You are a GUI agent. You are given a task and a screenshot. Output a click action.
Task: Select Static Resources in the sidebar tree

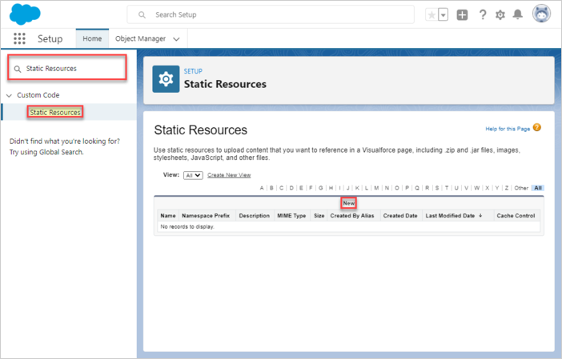coord(55,113)
